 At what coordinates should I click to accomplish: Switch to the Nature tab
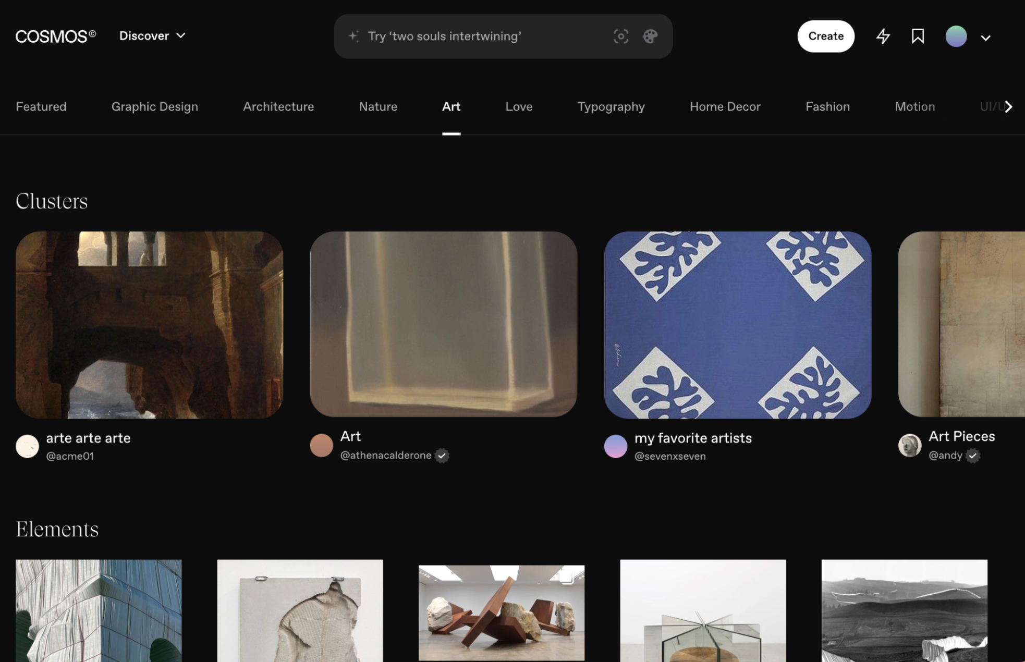pos(378,106)
